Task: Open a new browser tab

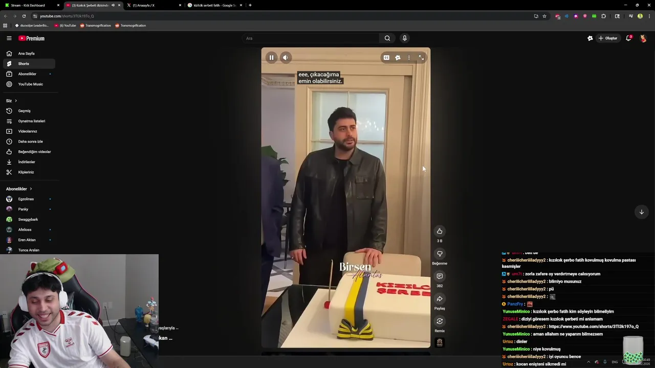Action: click(x=250, y=5)
